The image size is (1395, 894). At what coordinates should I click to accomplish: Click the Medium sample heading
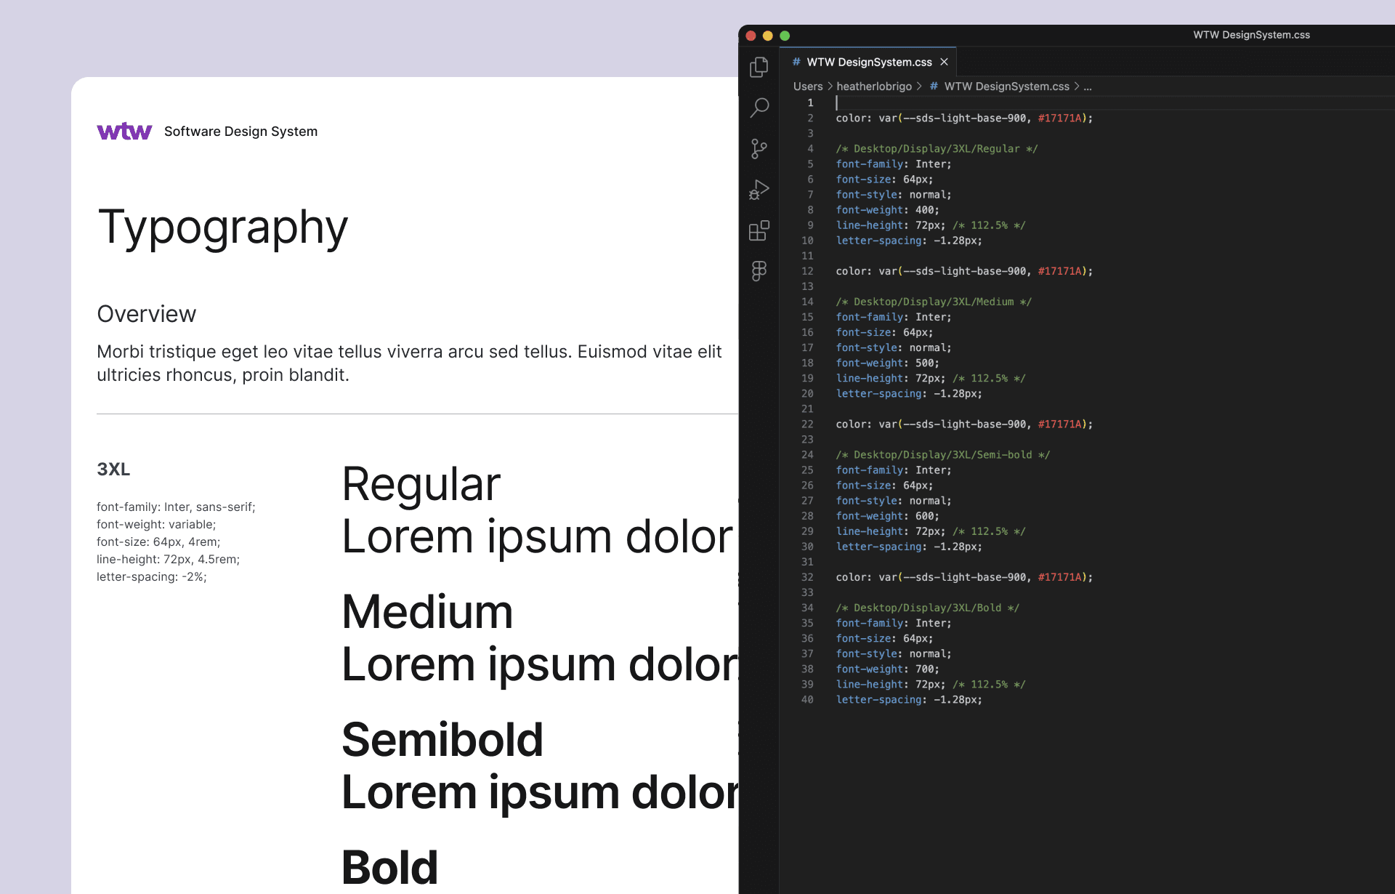(427, 612)
